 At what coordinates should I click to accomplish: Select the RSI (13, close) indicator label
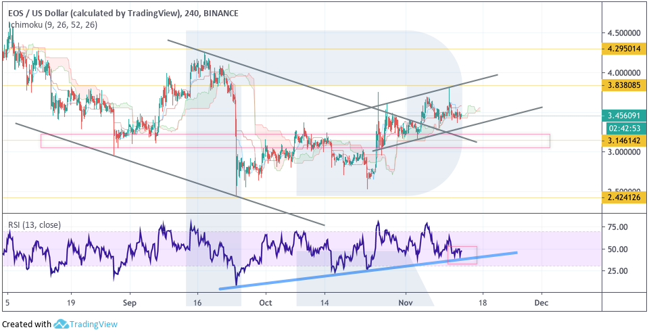34,225
